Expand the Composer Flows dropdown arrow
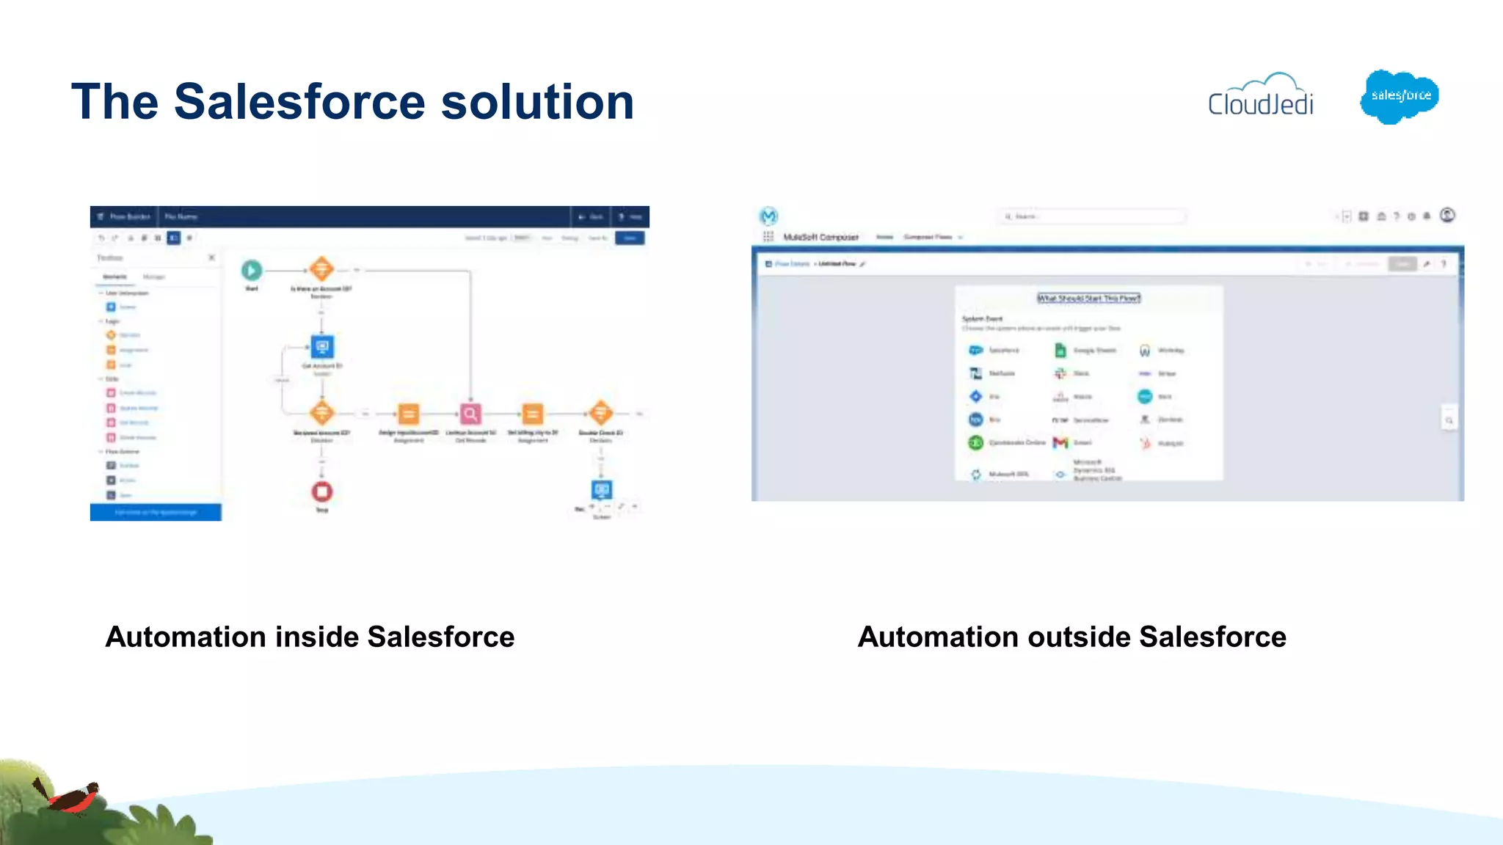Image resolution: width=1503 pixels, height=845 pixels. tap(960, 237)
